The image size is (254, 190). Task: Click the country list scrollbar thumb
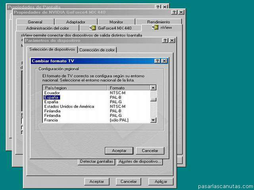click(x=153, y=99)
